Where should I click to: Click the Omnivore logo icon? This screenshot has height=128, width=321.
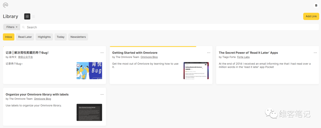click(6, 5)
